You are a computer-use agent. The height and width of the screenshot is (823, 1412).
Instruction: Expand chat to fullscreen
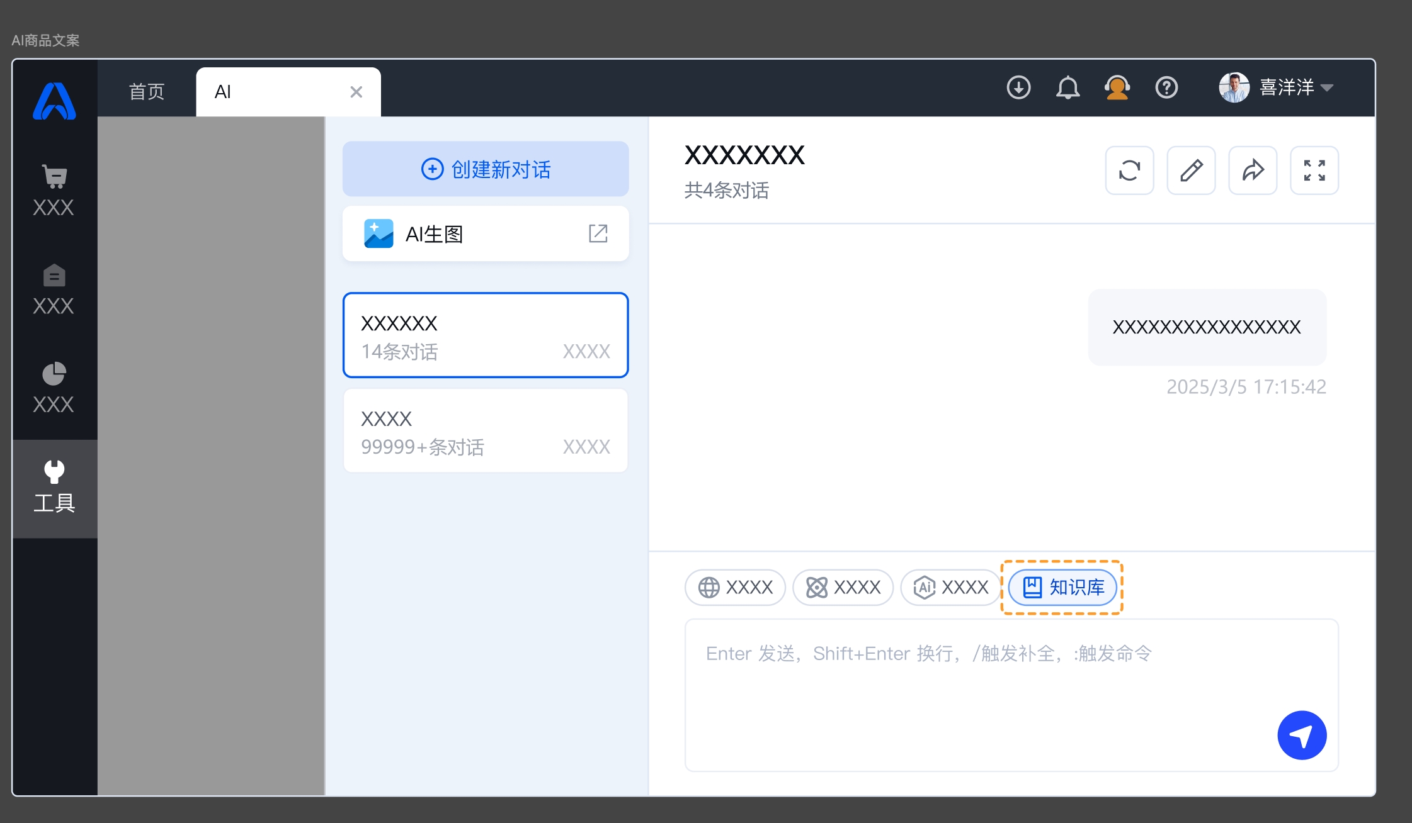[1314, 171]
